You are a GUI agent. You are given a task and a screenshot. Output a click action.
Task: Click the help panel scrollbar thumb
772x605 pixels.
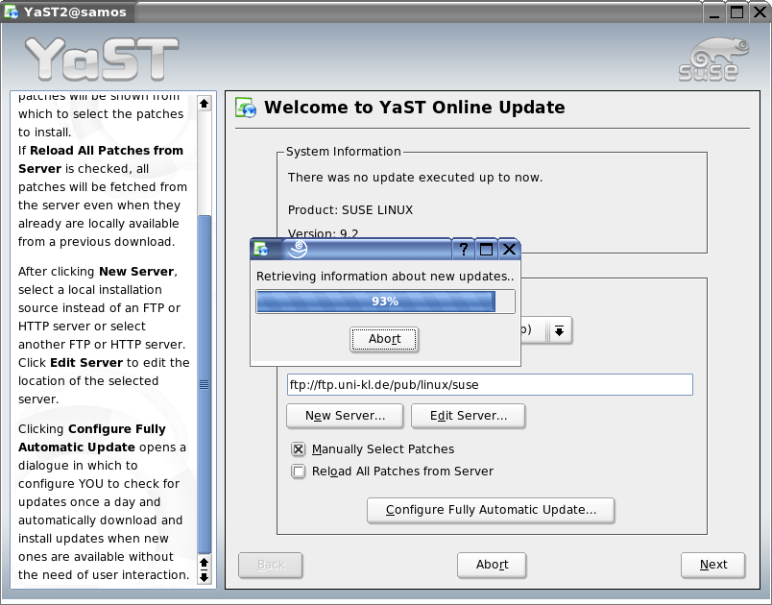205,384
